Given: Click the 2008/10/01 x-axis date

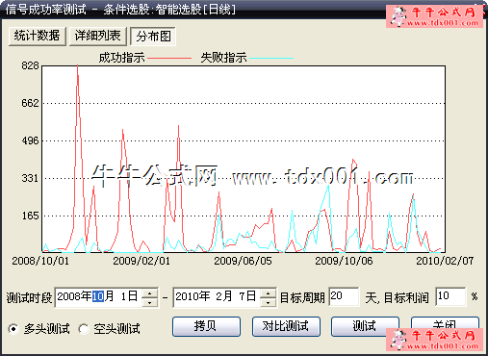Looking at the screenshot, I should click(40, 261).
